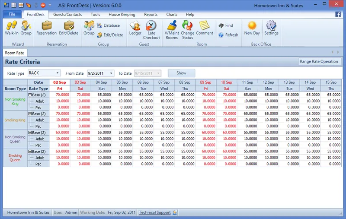Open quick access toolbar customize arrow

(50, 5)
